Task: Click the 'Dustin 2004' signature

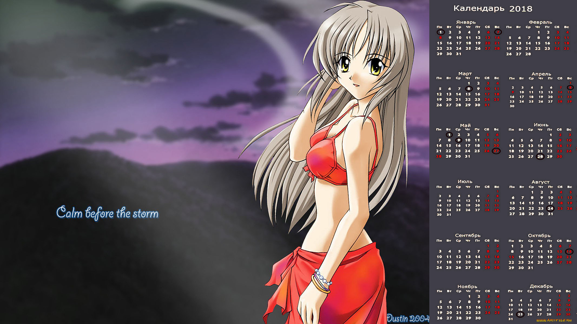Action: 408,318
